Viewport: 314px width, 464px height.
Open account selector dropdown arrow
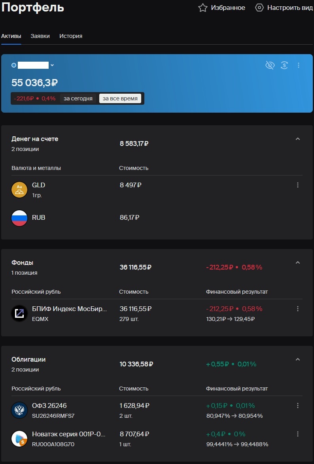(52, 65)
